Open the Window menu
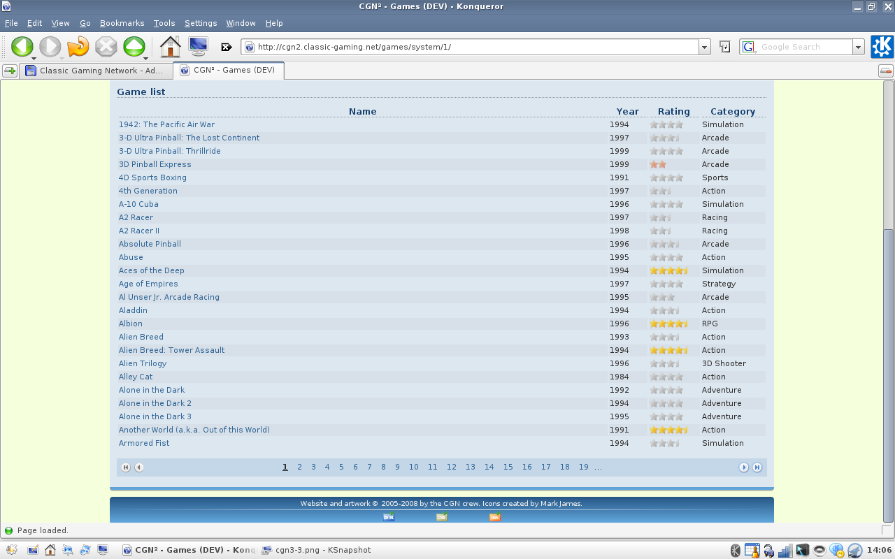 pyautogui.click(x=241, y=23)
